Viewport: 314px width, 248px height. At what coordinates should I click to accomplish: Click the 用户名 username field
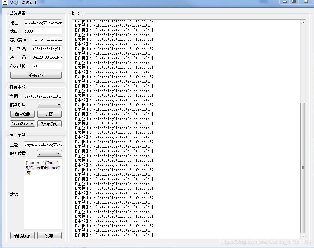(46, 49)
